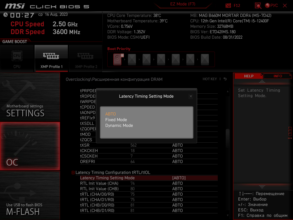Viewport: 293px width, 220px height.
Task: Click the Boot Priority heading
Action: [119, 49]
